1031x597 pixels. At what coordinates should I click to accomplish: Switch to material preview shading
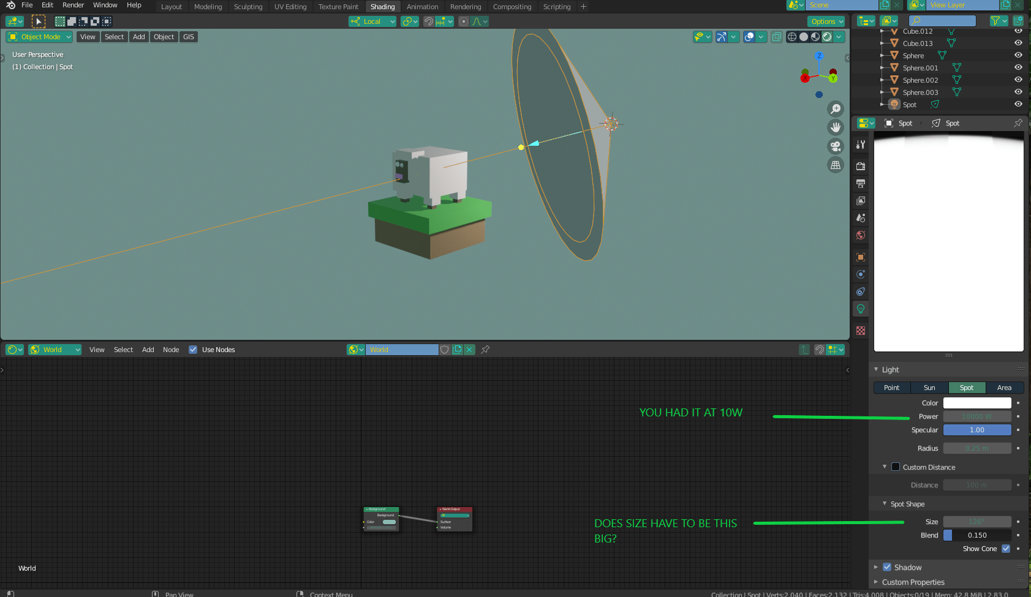pyautogui.click(x=815, y=37)
